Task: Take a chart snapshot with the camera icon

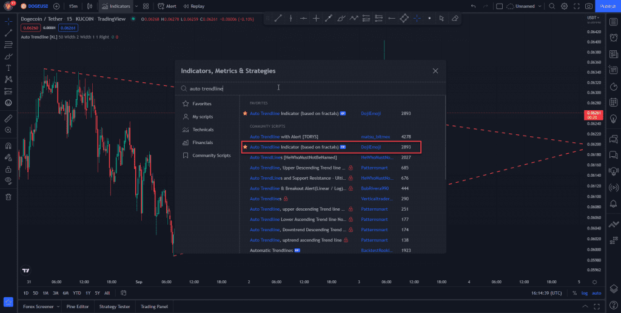Action: [589, 6]
